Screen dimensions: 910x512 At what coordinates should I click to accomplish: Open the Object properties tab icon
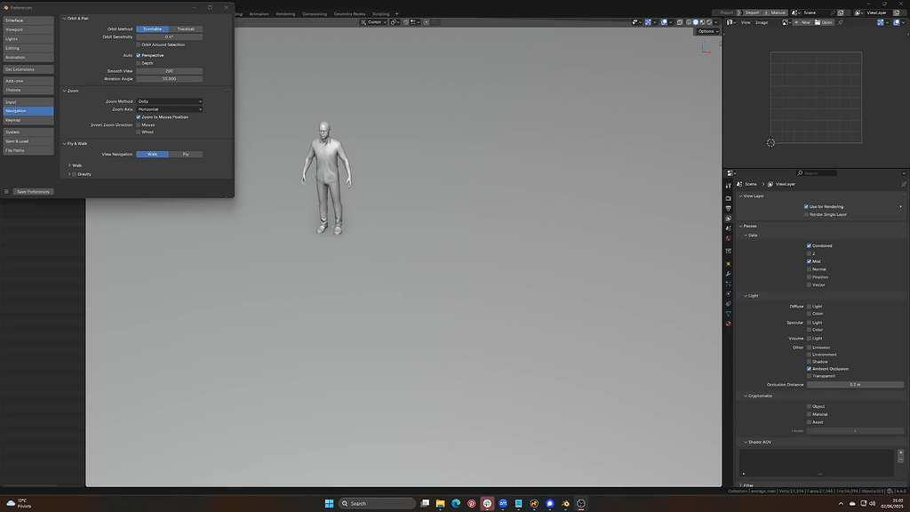pos(729,264)
